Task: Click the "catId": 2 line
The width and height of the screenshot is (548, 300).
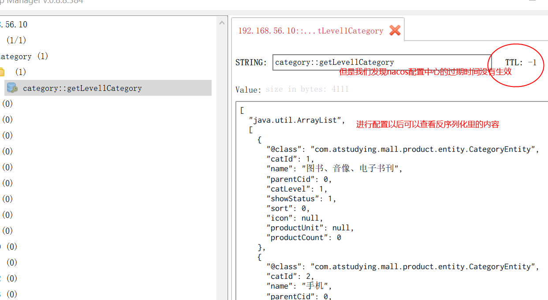Action: [290, 276]
